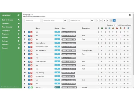Toggle the person icon filter button
Screen dimensions: 134x101
(x=101, y=20)
